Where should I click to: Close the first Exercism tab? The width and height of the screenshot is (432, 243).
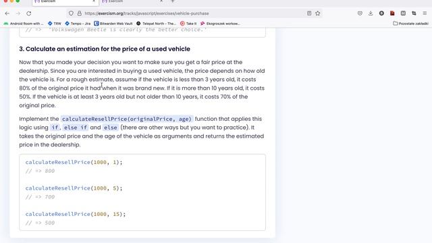94,1
